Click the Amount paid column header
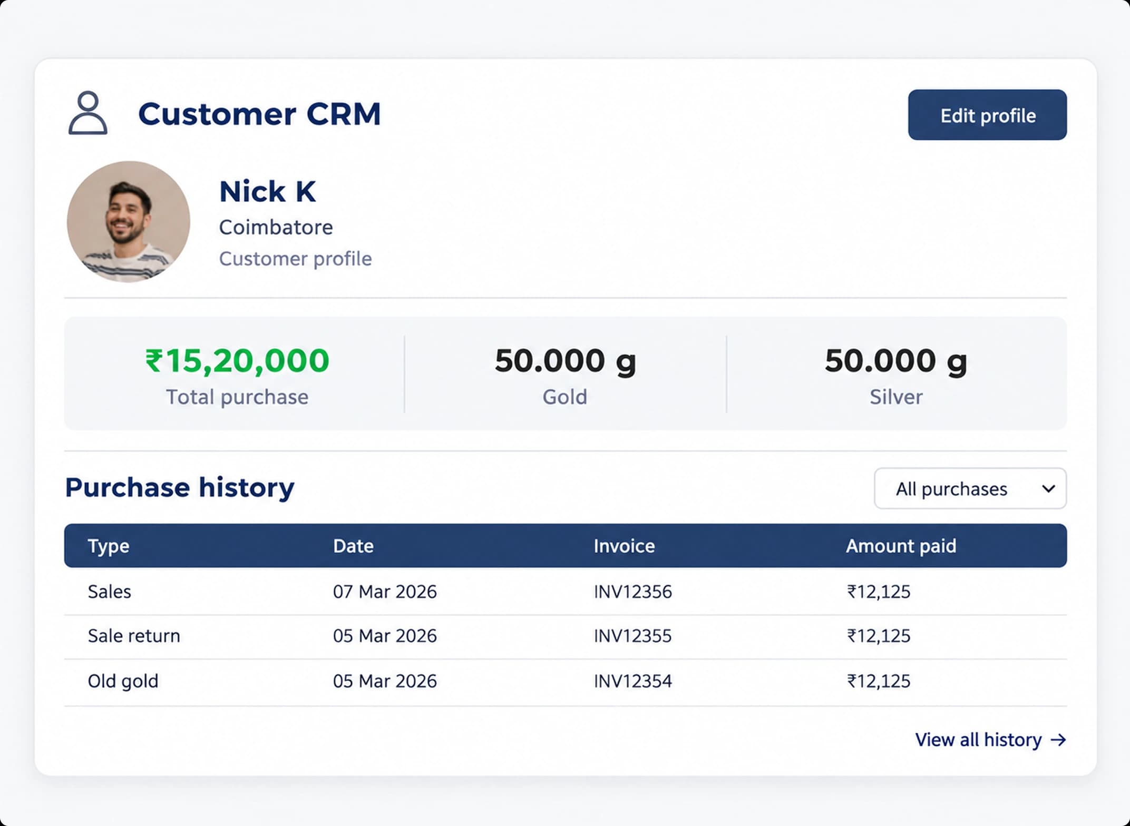This screenshot has height=826, width=1130. tap(901, 546)
